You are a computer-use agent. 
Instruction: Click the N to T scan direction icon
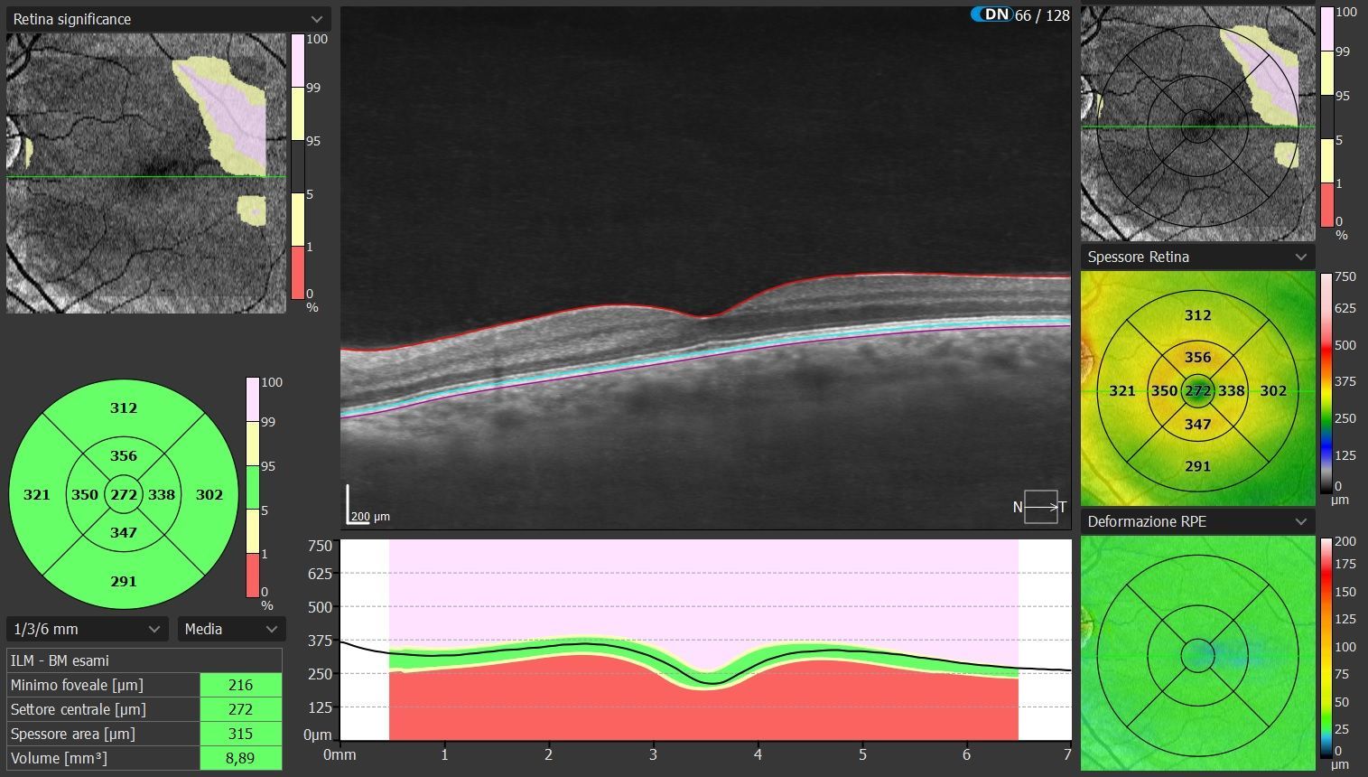1039,507
